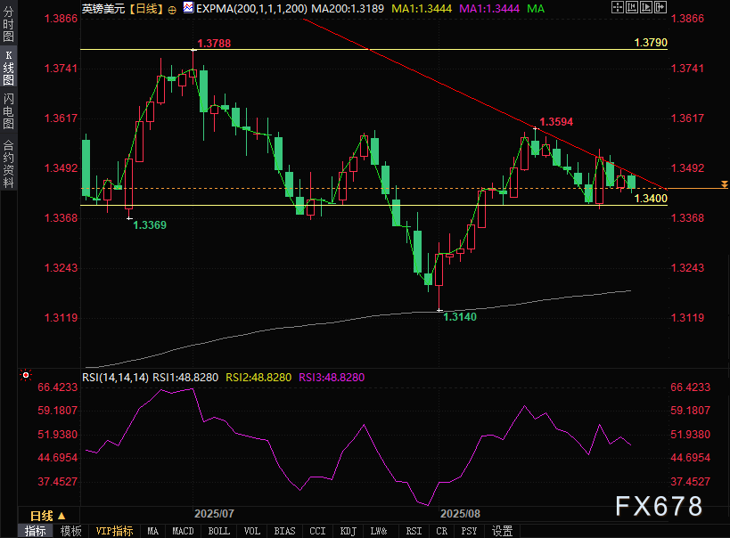Click the red RSI panel settings icon
The width and height of the screenshot is (730, 538).
(25, 376)
